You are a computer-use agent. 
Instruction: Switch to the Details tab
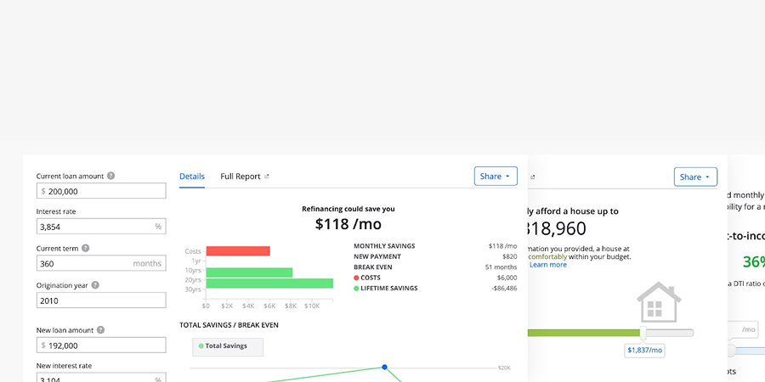(x=192, y=177)
